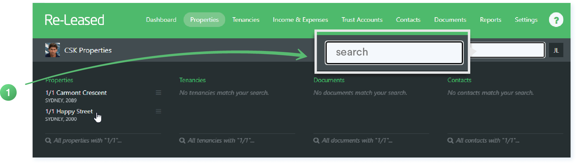Focus the search input field
577x164 pixels.
pyautogui.click(x=394, y=52)
